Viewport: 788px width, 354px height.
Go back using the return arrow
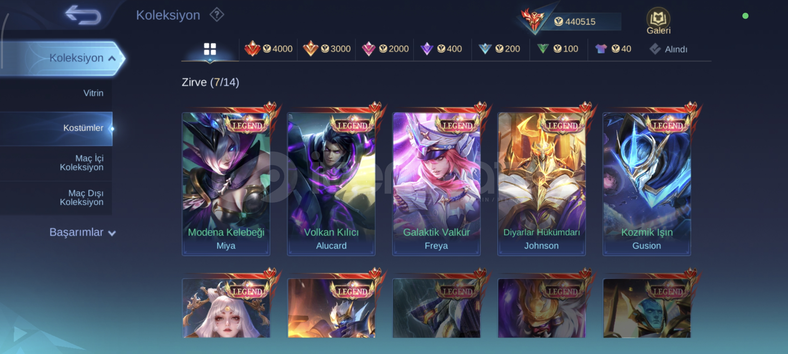(83, 15)
